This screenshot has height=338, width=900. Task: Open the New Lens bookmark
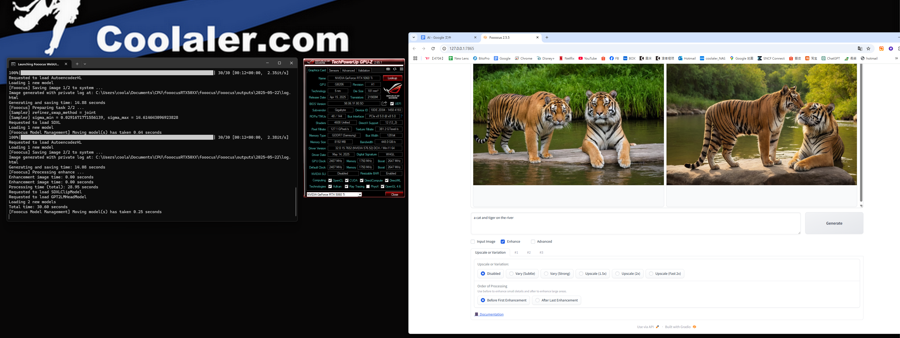coord(458,58)
